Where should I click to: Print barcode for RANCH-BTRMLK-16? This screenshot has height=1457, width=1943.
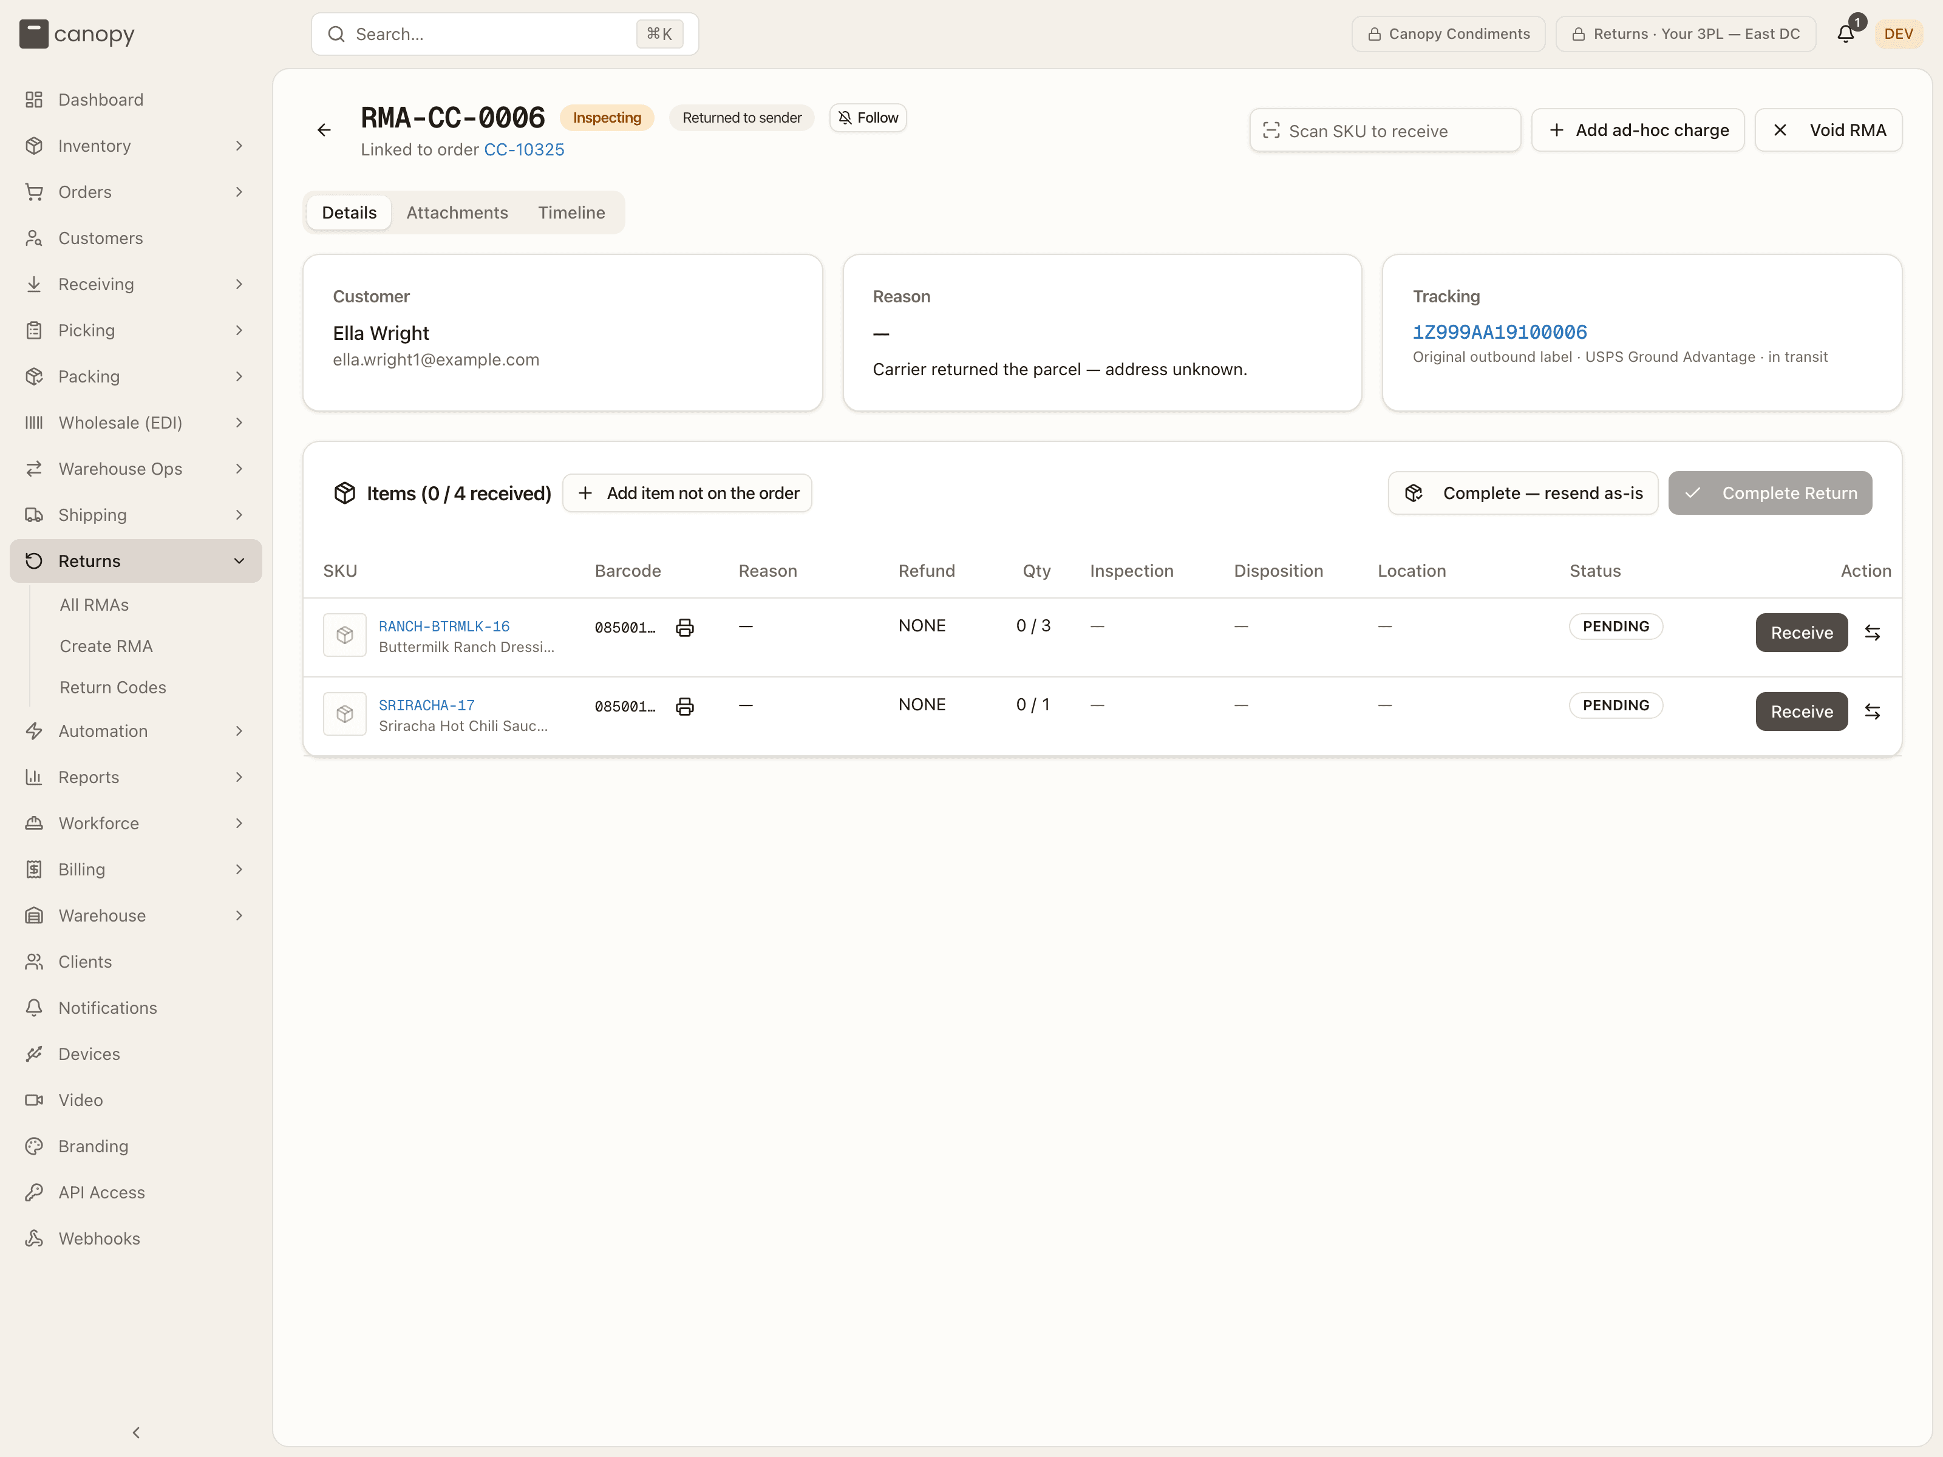(685, 627)
